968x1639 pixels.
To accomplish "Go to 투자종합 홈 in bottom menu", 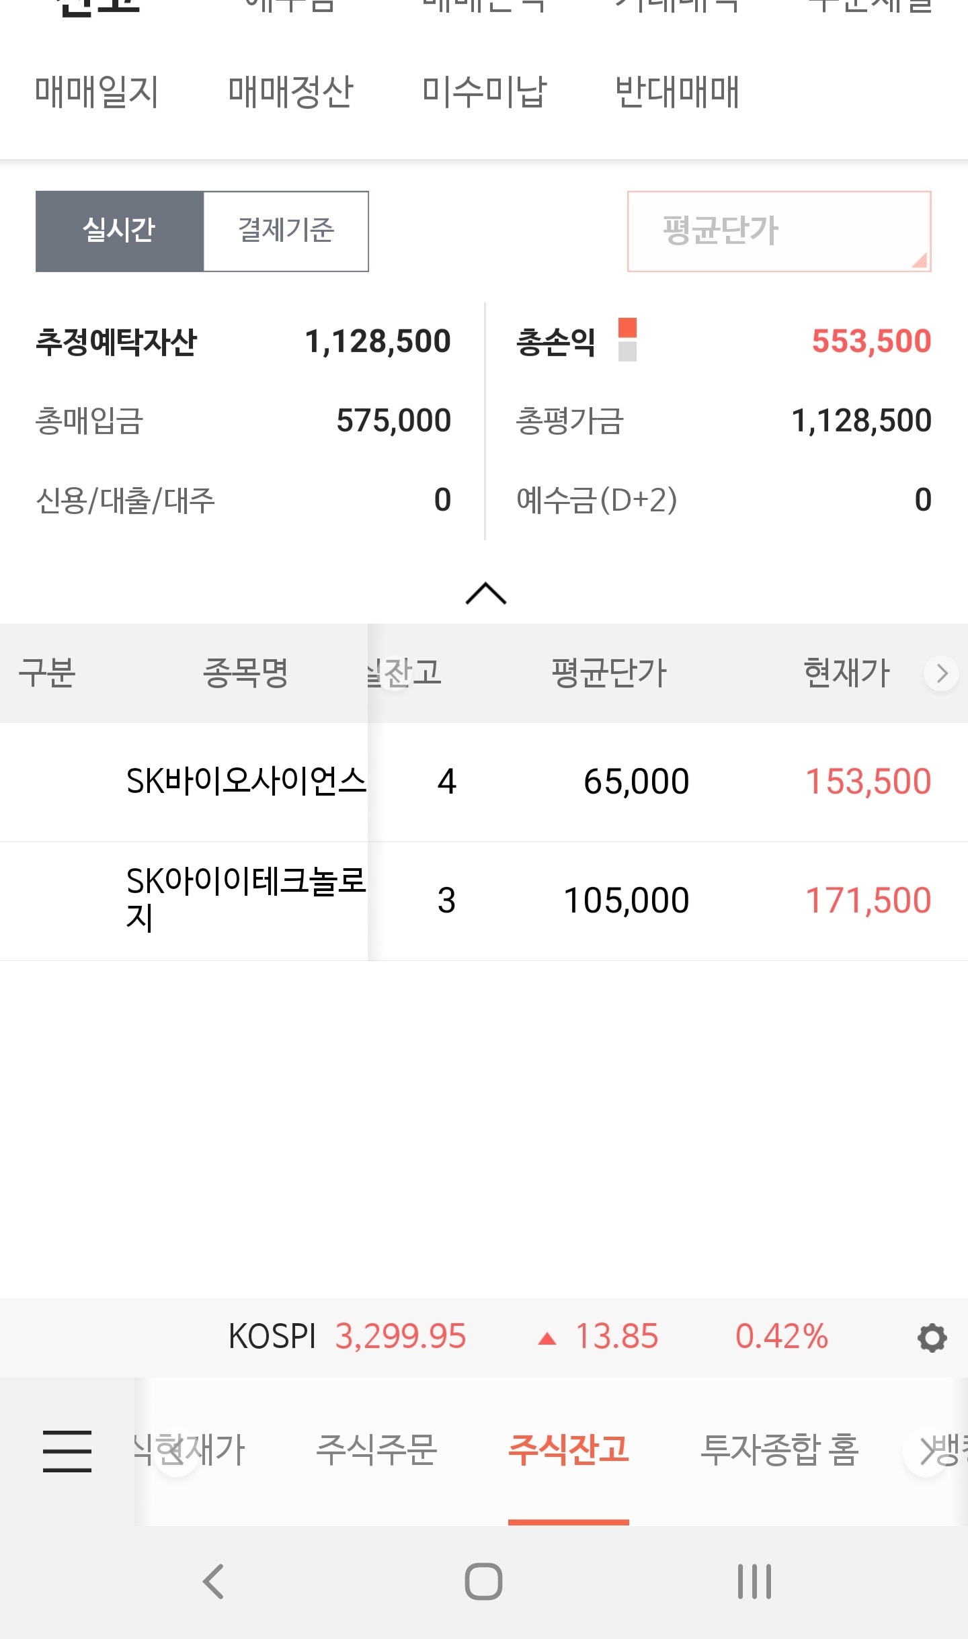I will point(779,1449).
